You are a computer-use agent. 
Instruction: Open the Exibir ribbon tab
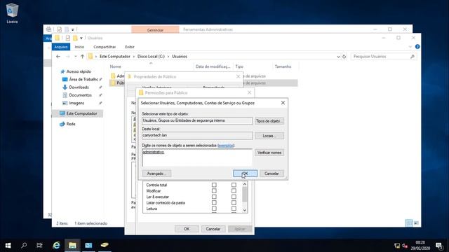(130, 47)
